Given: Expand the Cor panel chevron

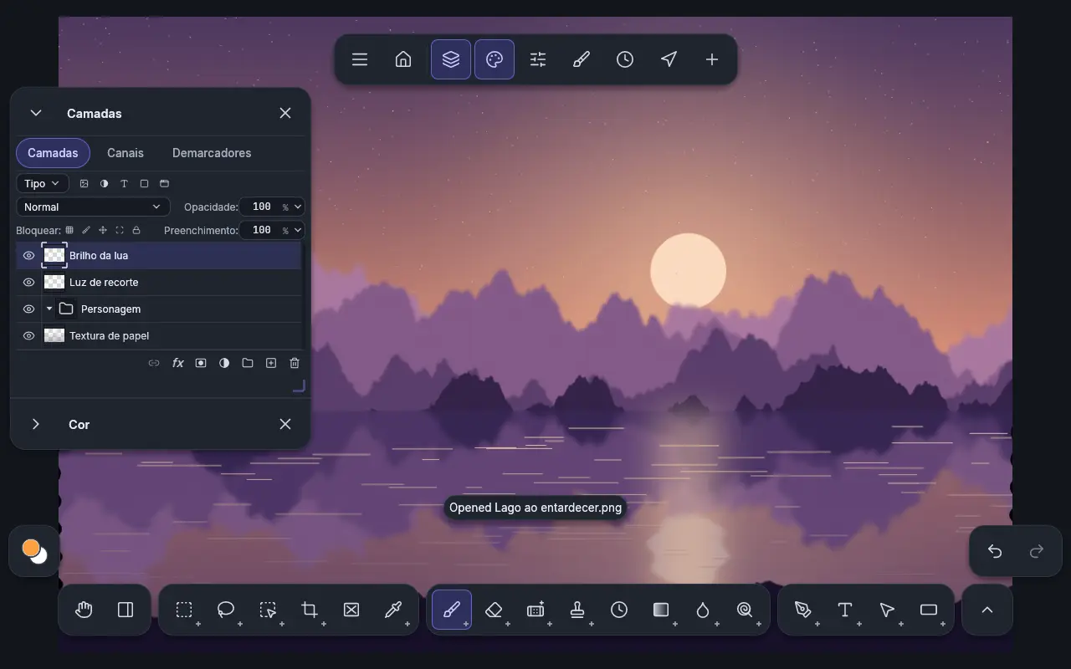Looking at the screenshot, I should pos(36,425).
